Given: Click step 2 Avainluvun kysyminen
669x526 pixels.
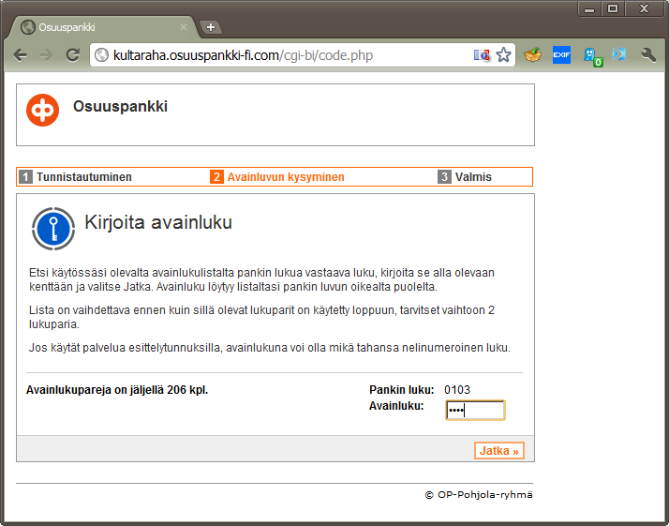Looking at the screenshot, I should [x=277, y=177].
